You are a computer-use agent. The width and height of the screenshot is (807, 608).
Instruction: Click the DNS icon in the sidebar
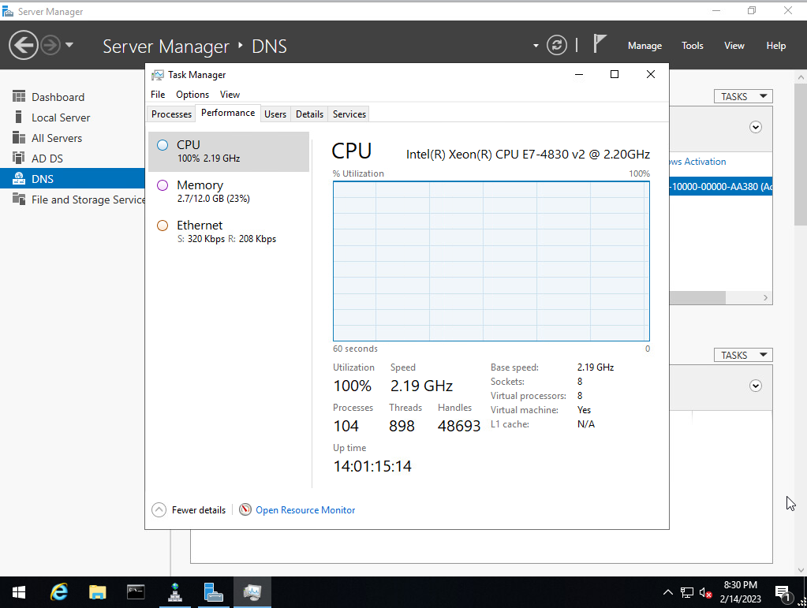coord(19,178)
